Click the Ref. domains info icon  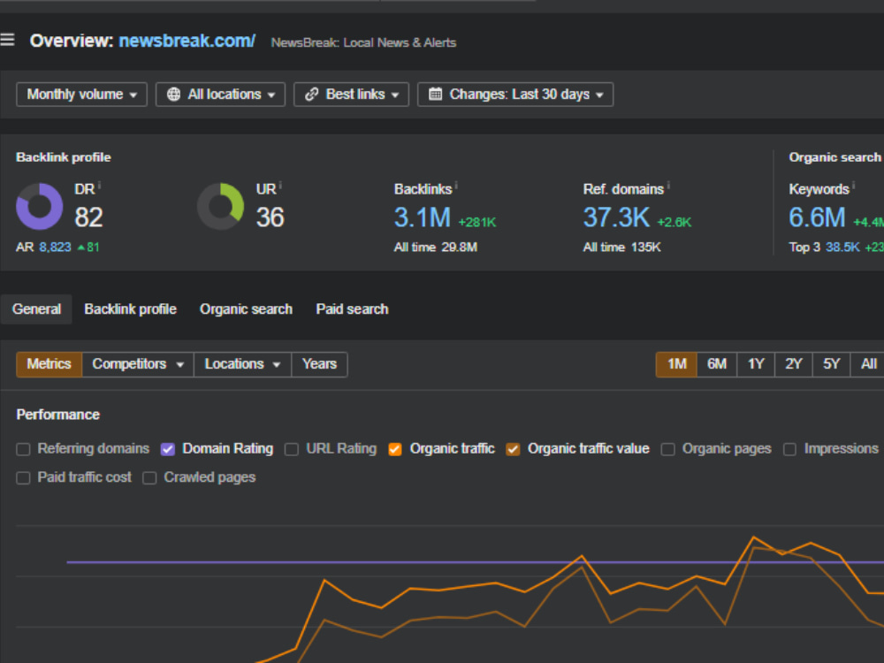tap(668, 185)
